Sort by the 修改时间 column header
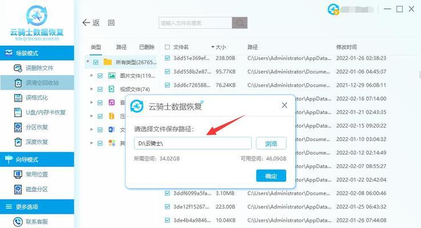The height and width of the screenshot is (228, 421). coord(346,47)
